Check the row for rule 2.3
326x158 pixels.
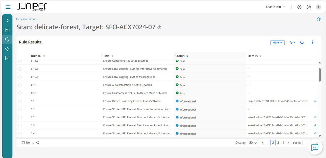click(x=20, y=125)
